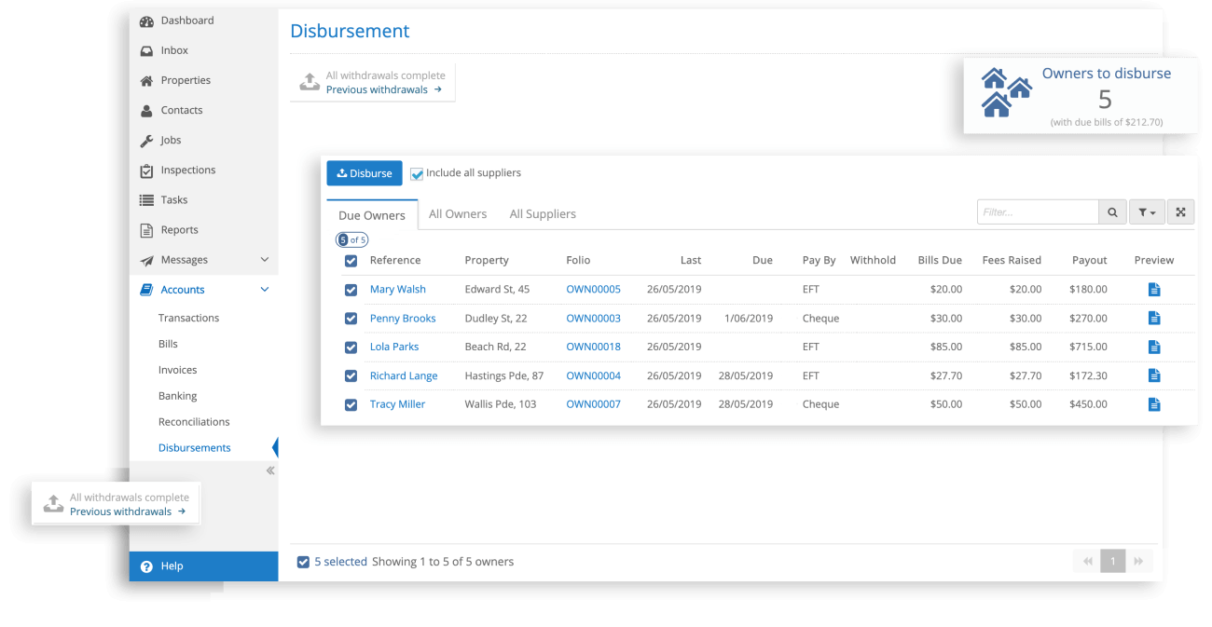Click the Jobs wrench icon
This screenshot has width=1212, height=627.
point(146,141)
